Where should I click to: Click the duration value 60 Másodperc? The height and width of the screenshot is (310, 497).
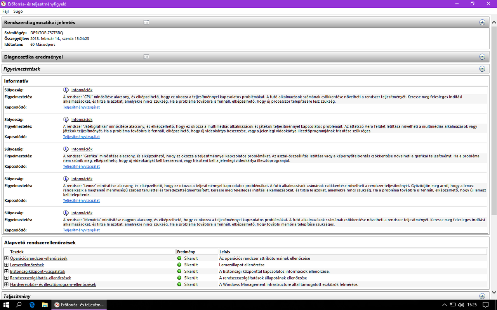[x=43, y=44]
